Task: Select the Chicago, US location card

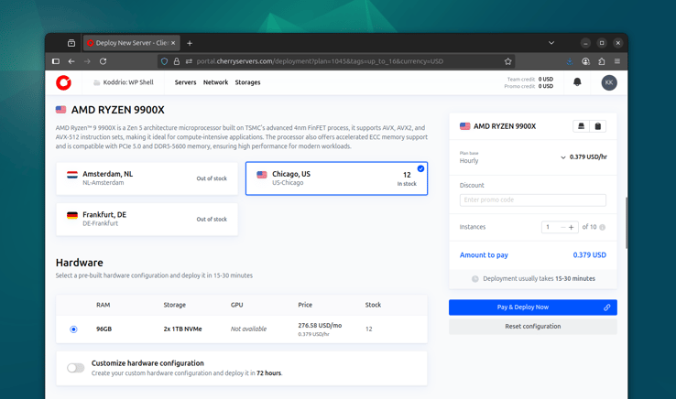Action: pyautogui.click(x=336, y=178)
